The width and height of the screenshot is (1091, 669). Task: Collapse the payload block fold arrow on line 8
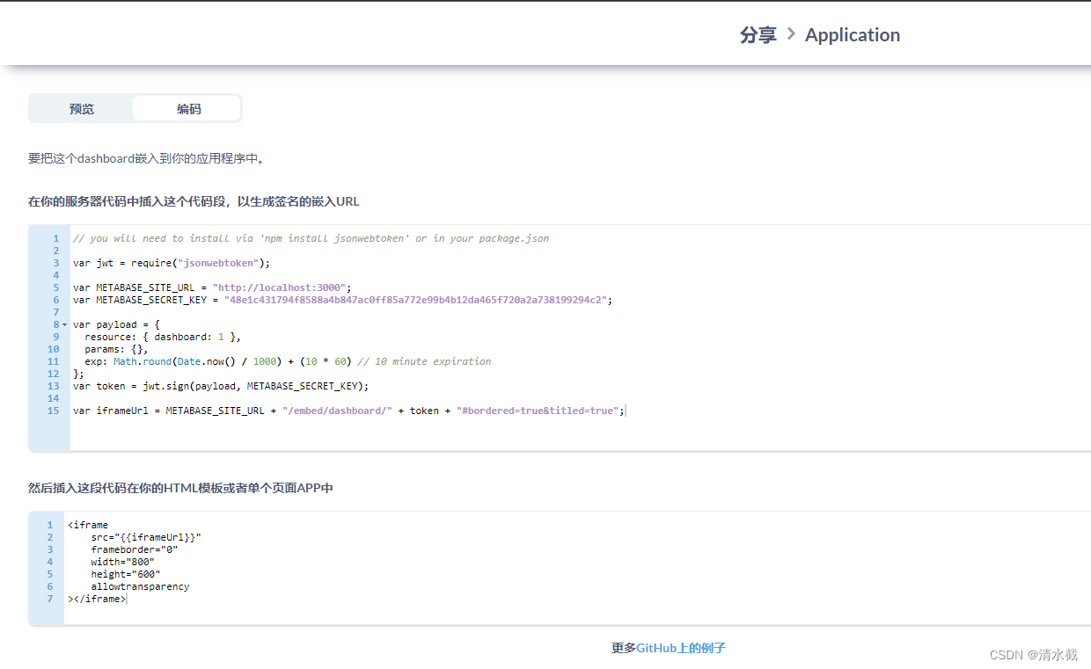[64, 324]
